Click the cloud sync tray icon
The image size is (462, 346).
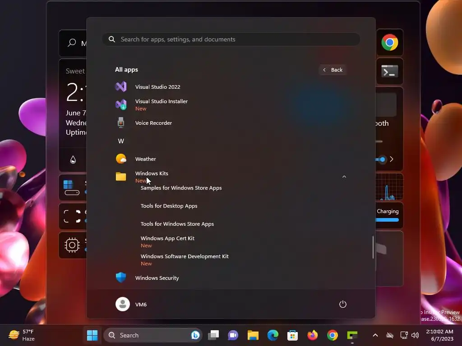pos(390,335)
